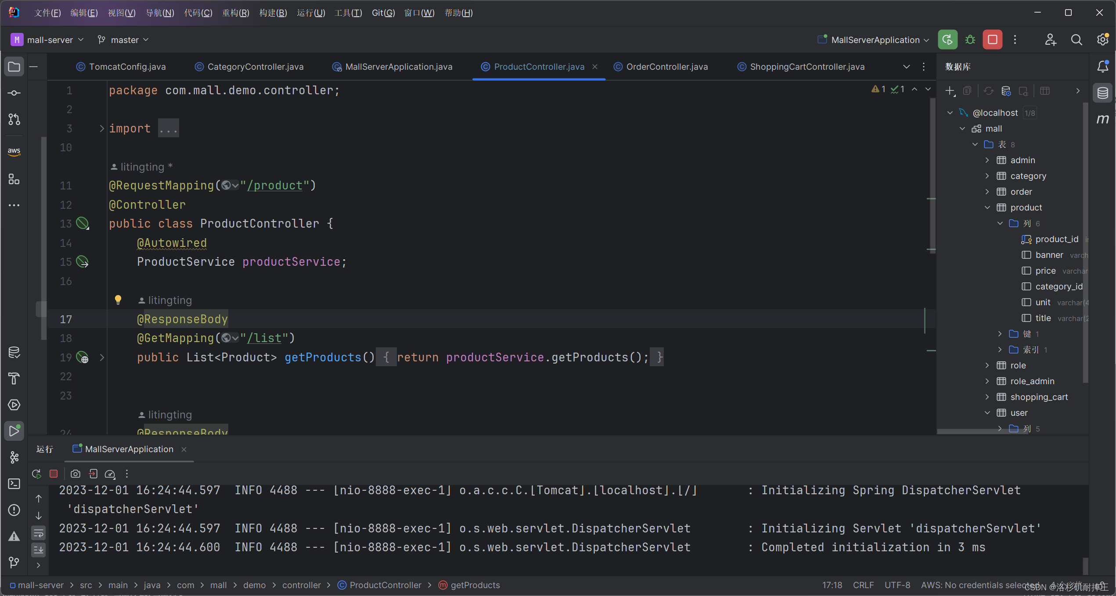Screen dimensions: 1116x596
Task: Refresh the database tree
Action: click(x=988, y=91)
